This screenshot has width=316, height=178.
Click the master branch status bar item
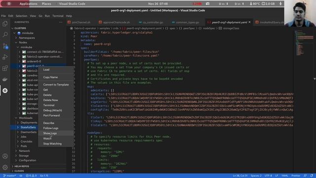click(10, 176)
